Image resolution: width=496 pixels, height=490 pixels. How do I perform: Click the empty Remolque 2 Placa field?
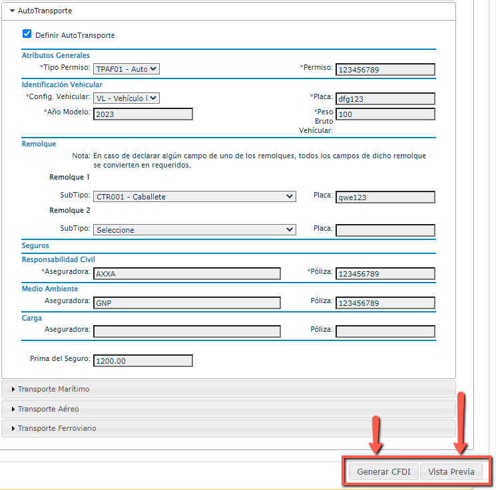coord(385,230)
